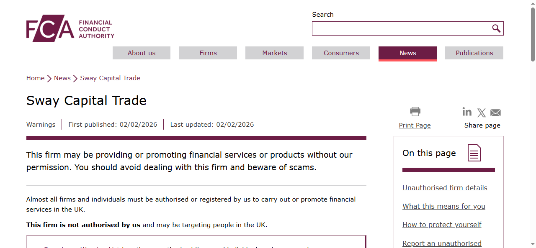Screen dimensions: 536x248
Task: Switch to the Consumers section
Action: pos(341,53)
